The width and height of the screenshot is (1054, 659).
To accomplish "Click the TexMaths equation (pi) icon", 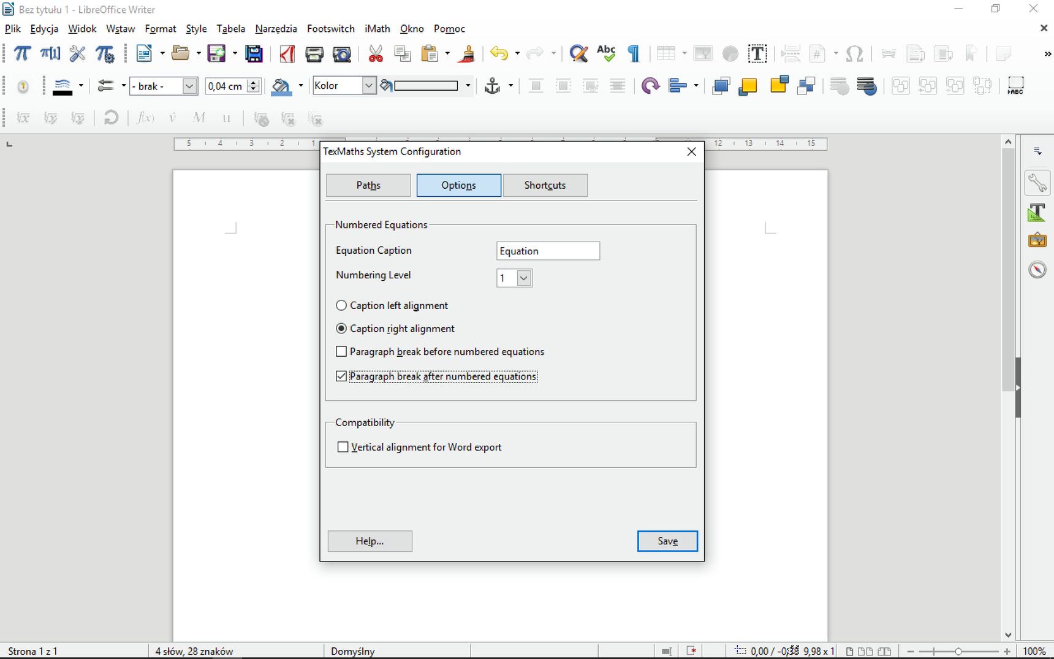I will point(22,54).
